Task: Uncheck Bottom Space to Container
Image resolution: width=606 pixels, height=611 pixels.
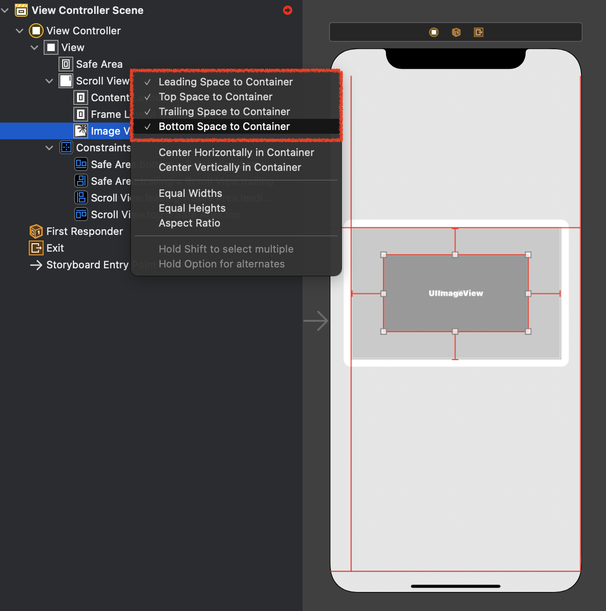Action: [x=237, y=126]
